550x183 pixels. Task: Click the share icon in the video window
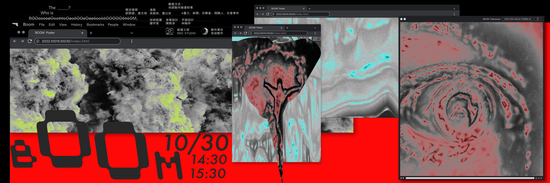538,19
